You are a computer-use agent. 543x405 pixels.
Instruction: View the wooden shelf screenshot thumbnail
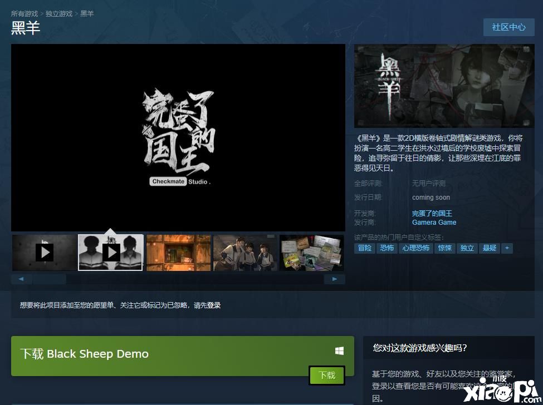pos(178,253)
